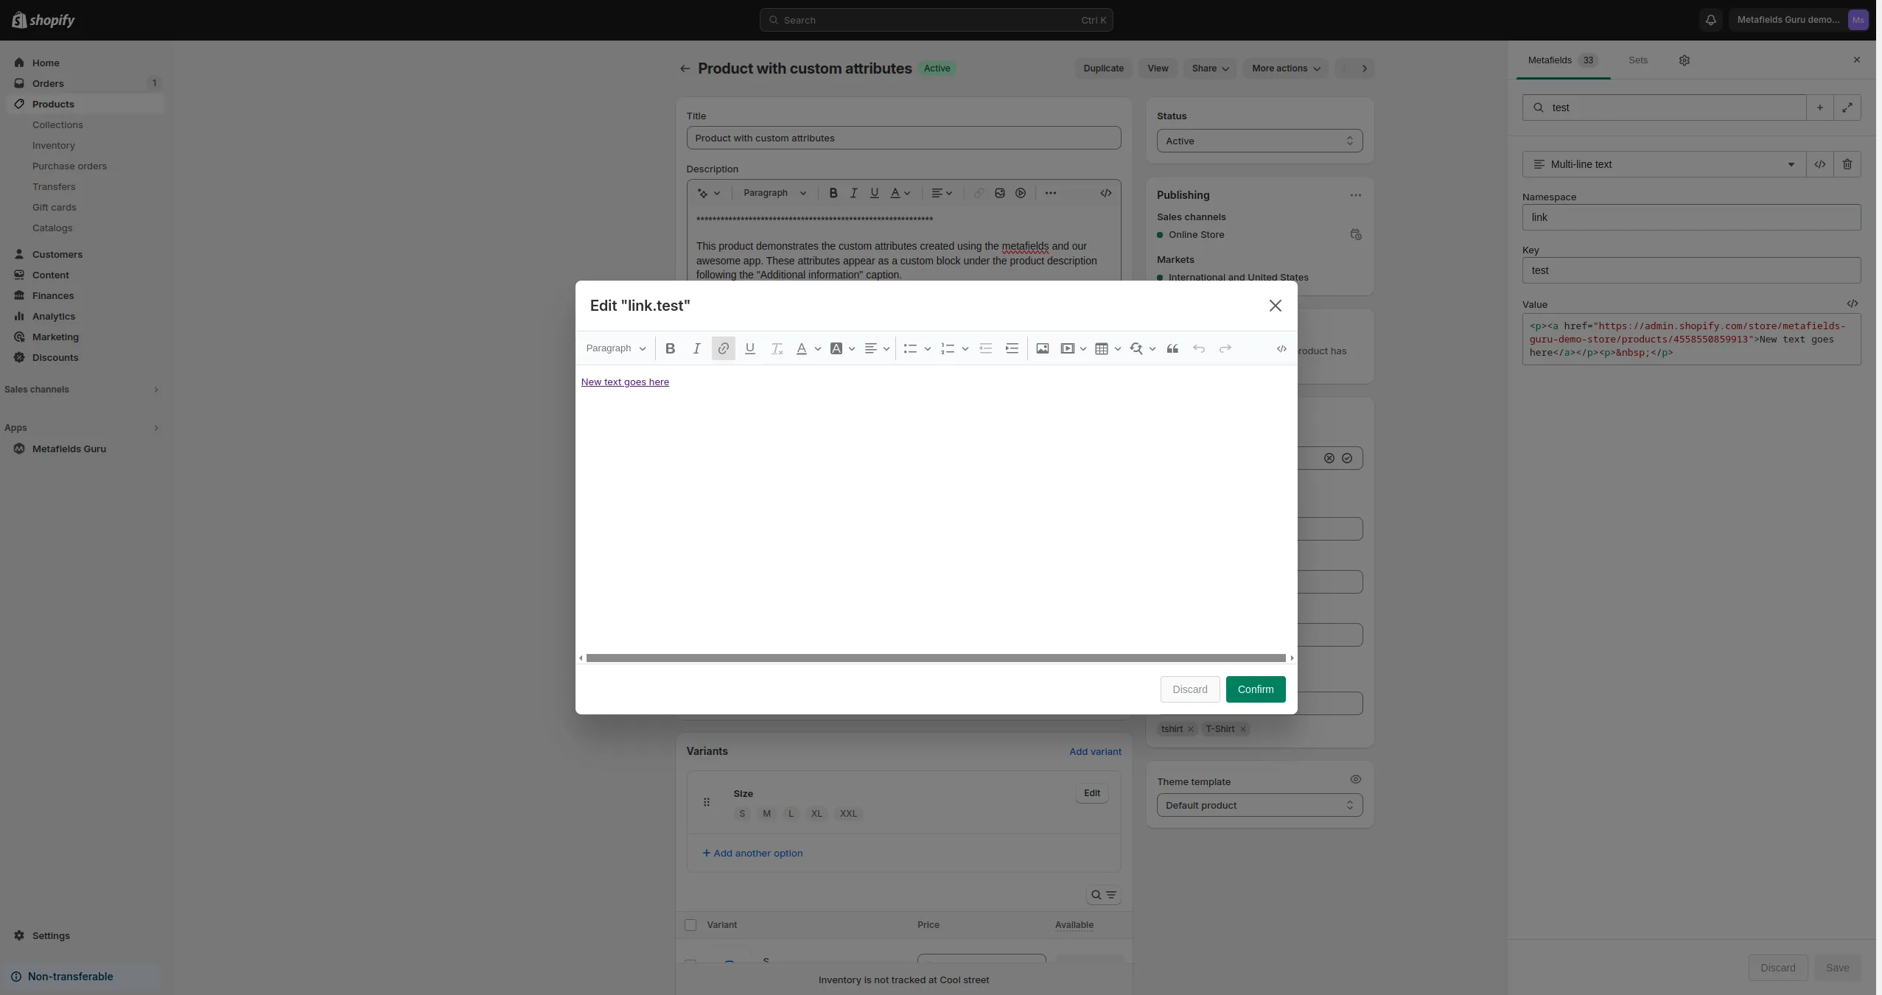Apply underline in the link.test editor toolbar
The image size is (1882, 995).
[749, 348]
